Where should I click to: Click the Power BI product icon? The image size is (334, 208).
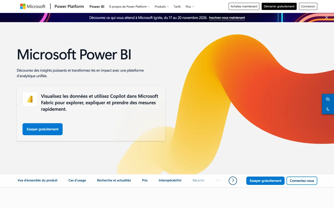[x=30, y=99]
